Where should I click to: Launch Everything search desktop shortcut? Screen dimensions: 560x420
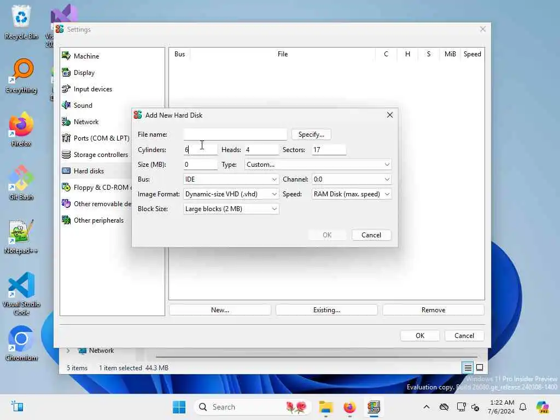(x=21, y=75)
